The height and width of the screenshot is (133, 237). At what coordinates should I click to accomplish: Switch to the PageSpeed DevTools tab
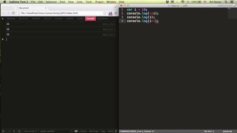point(103,18)
